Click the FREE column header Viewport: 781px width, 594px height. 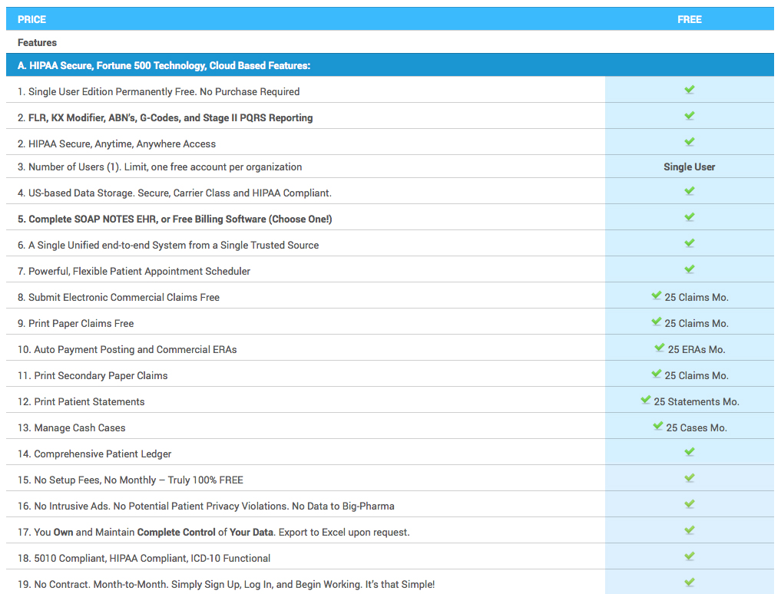(690, 19)
